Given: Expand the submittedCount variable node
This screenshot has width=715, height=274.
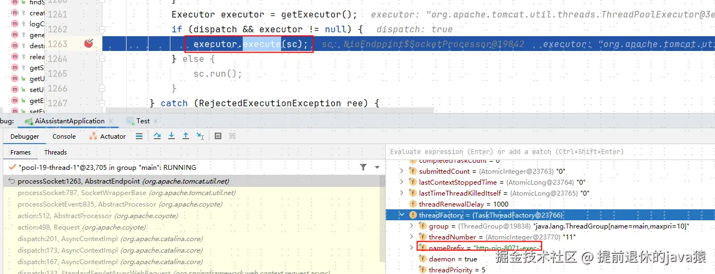Looking at the screenshot, I should [402, 171].
